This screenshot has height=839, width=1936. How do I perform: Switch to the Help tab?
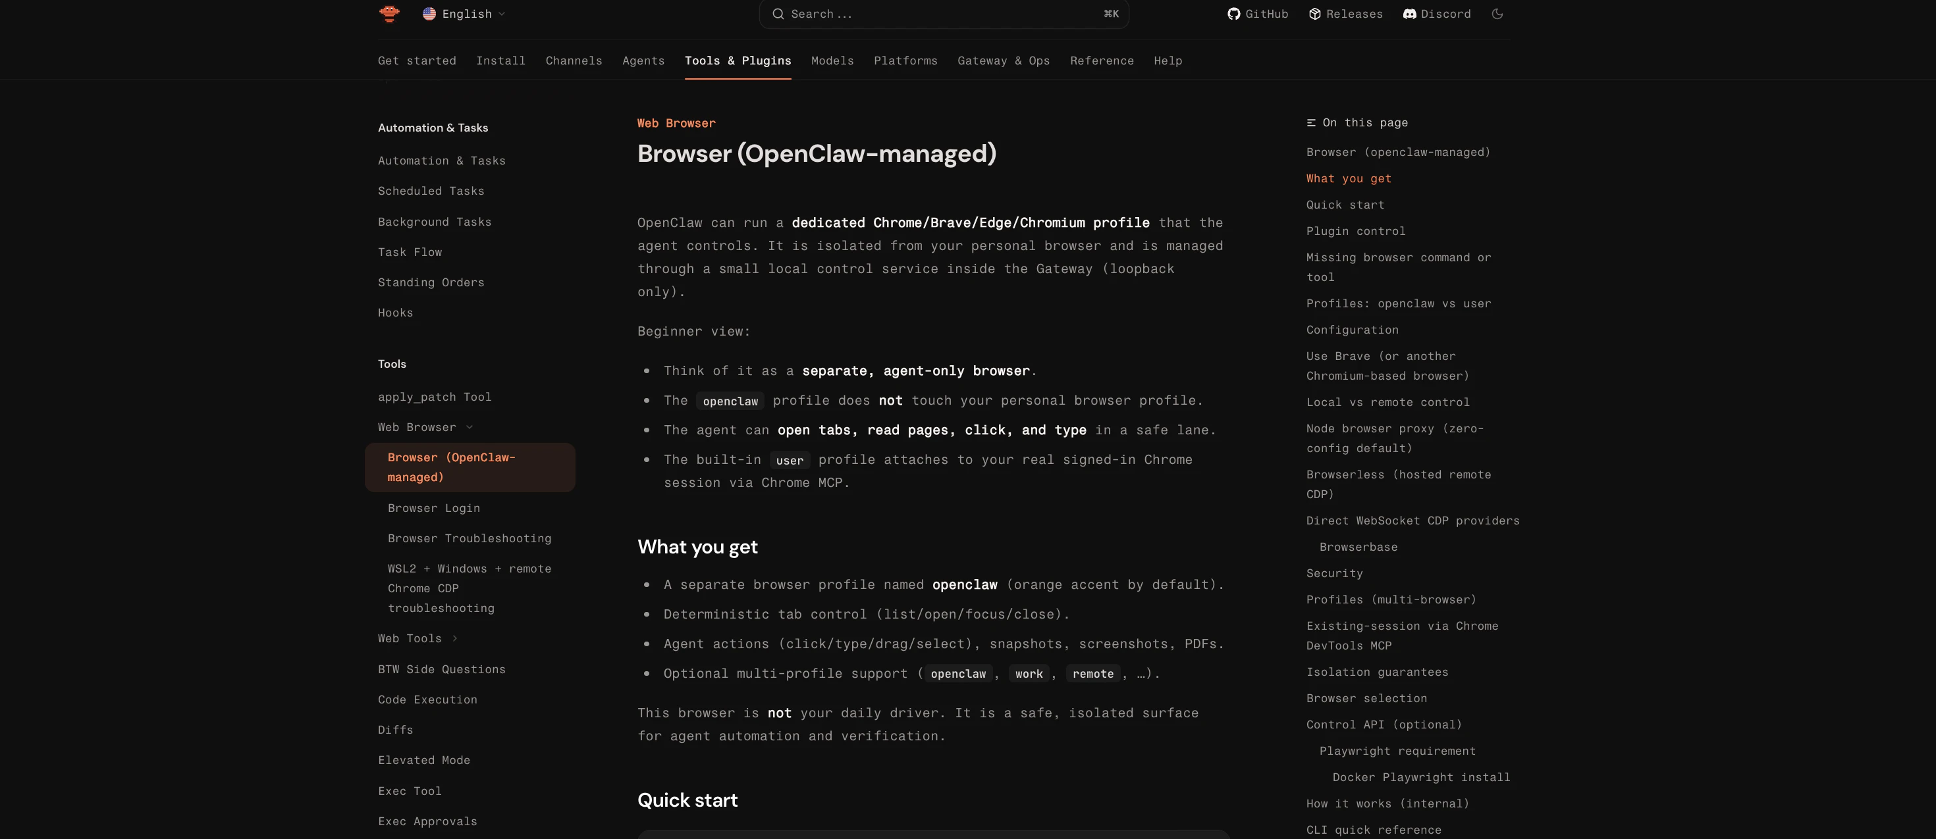[x=1168, y=61]
